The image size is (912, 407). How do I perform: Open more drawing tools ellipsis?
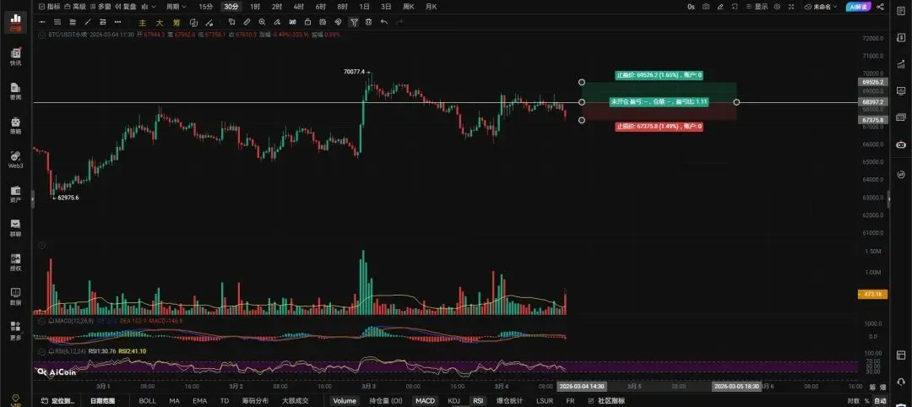[118, 22]
